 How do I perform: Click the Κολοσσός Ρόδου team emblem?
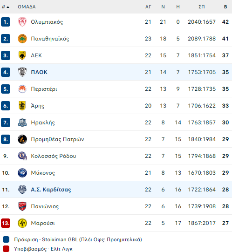22,156
